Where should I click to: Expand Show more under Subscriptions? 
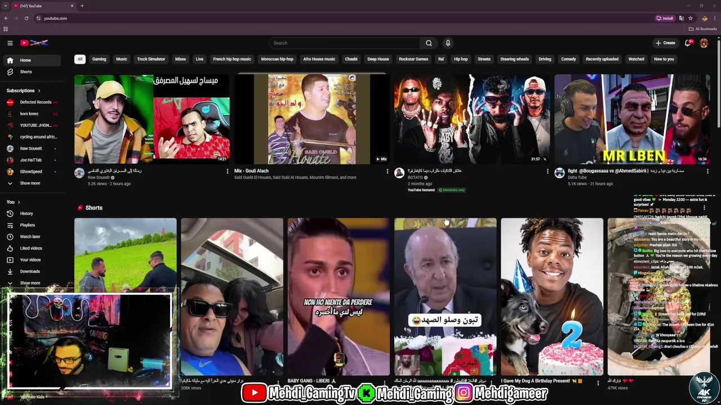coord(33,183)
